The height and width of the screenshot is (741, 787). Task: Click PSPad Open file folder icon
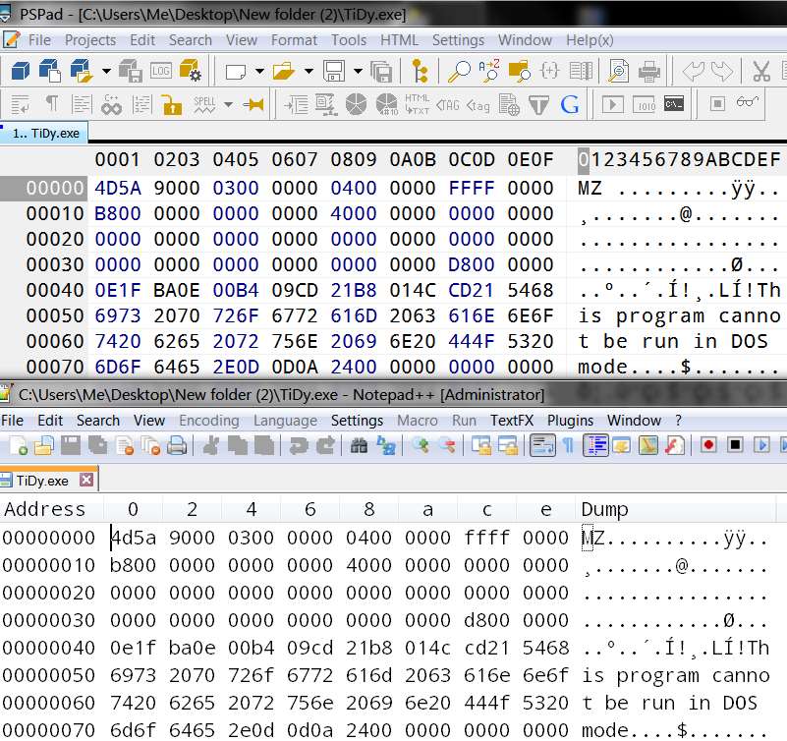284,72
